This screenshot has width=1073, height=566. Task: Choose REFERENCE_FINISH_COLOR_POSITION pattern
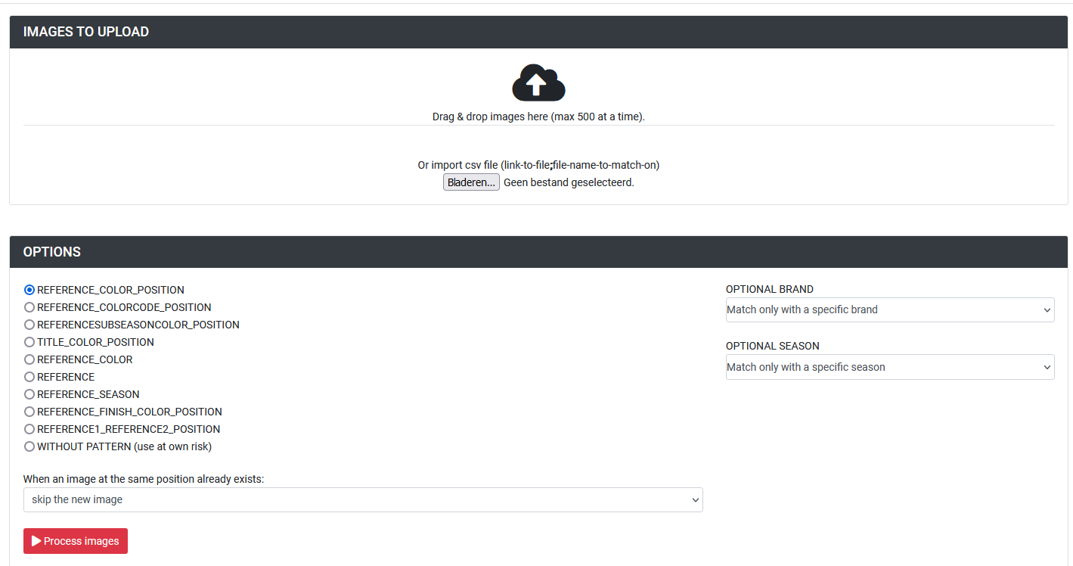[x=29, y=412]
